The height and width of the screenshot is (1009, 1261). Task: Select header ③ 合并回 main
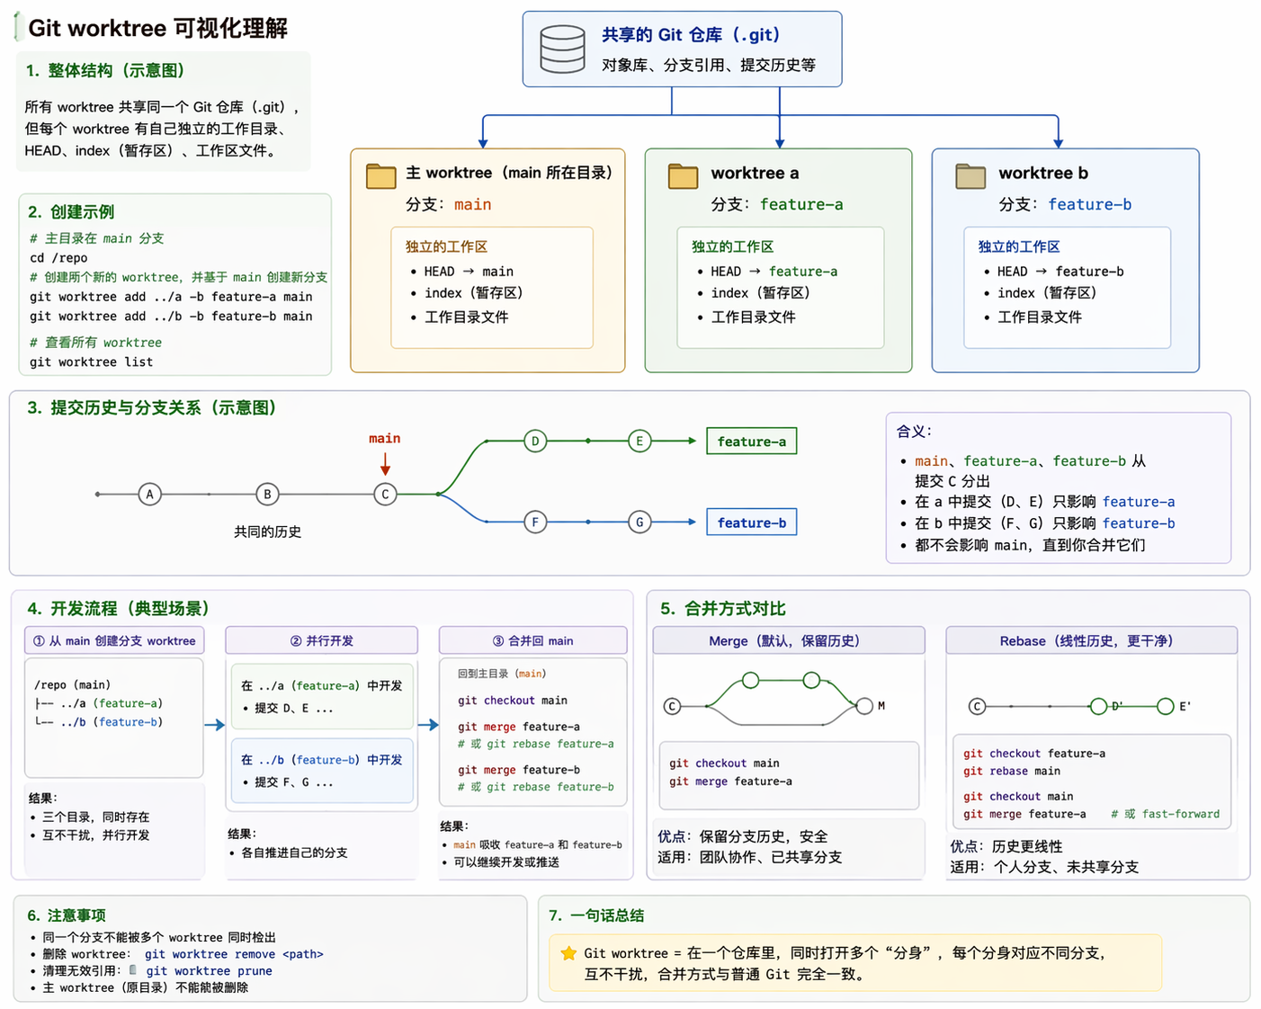click(532, 640)
